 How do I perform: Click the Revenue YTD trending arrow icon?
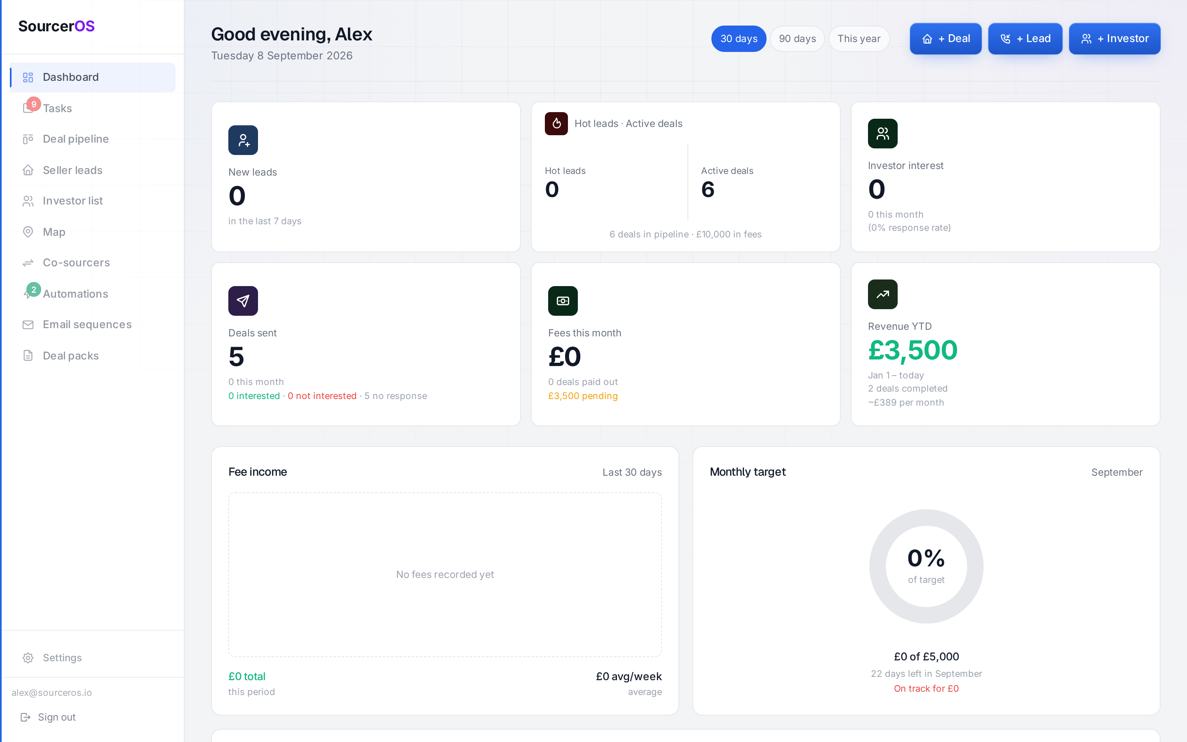pyautogui.click(x=882, y=294)
